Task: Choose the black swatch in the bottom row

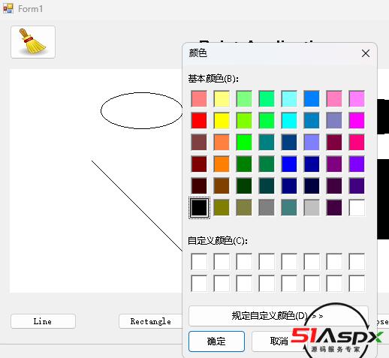Action: 199,207
